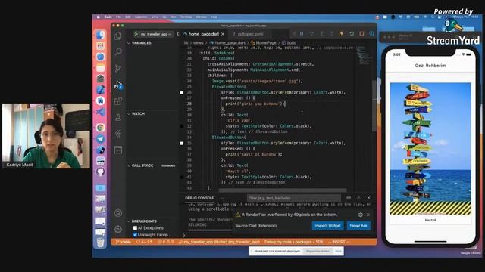Select the home_page.dart editor tab
Viewport: 485px width, 272px height.
204,34
